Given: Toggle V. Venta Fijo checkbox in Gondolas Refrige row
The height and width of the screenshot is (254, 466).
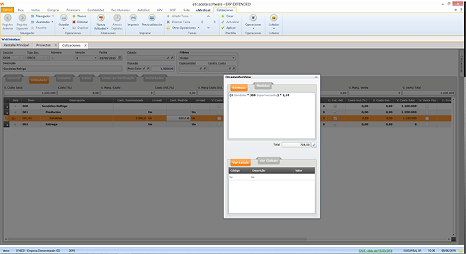Looking at the screenshot, I should tap(427, 106).
